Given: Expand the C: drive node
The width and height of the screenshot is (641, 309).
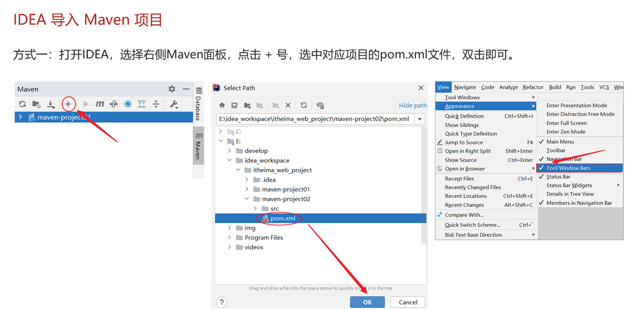Looking at the screenshot, I should tap(221, 131).
